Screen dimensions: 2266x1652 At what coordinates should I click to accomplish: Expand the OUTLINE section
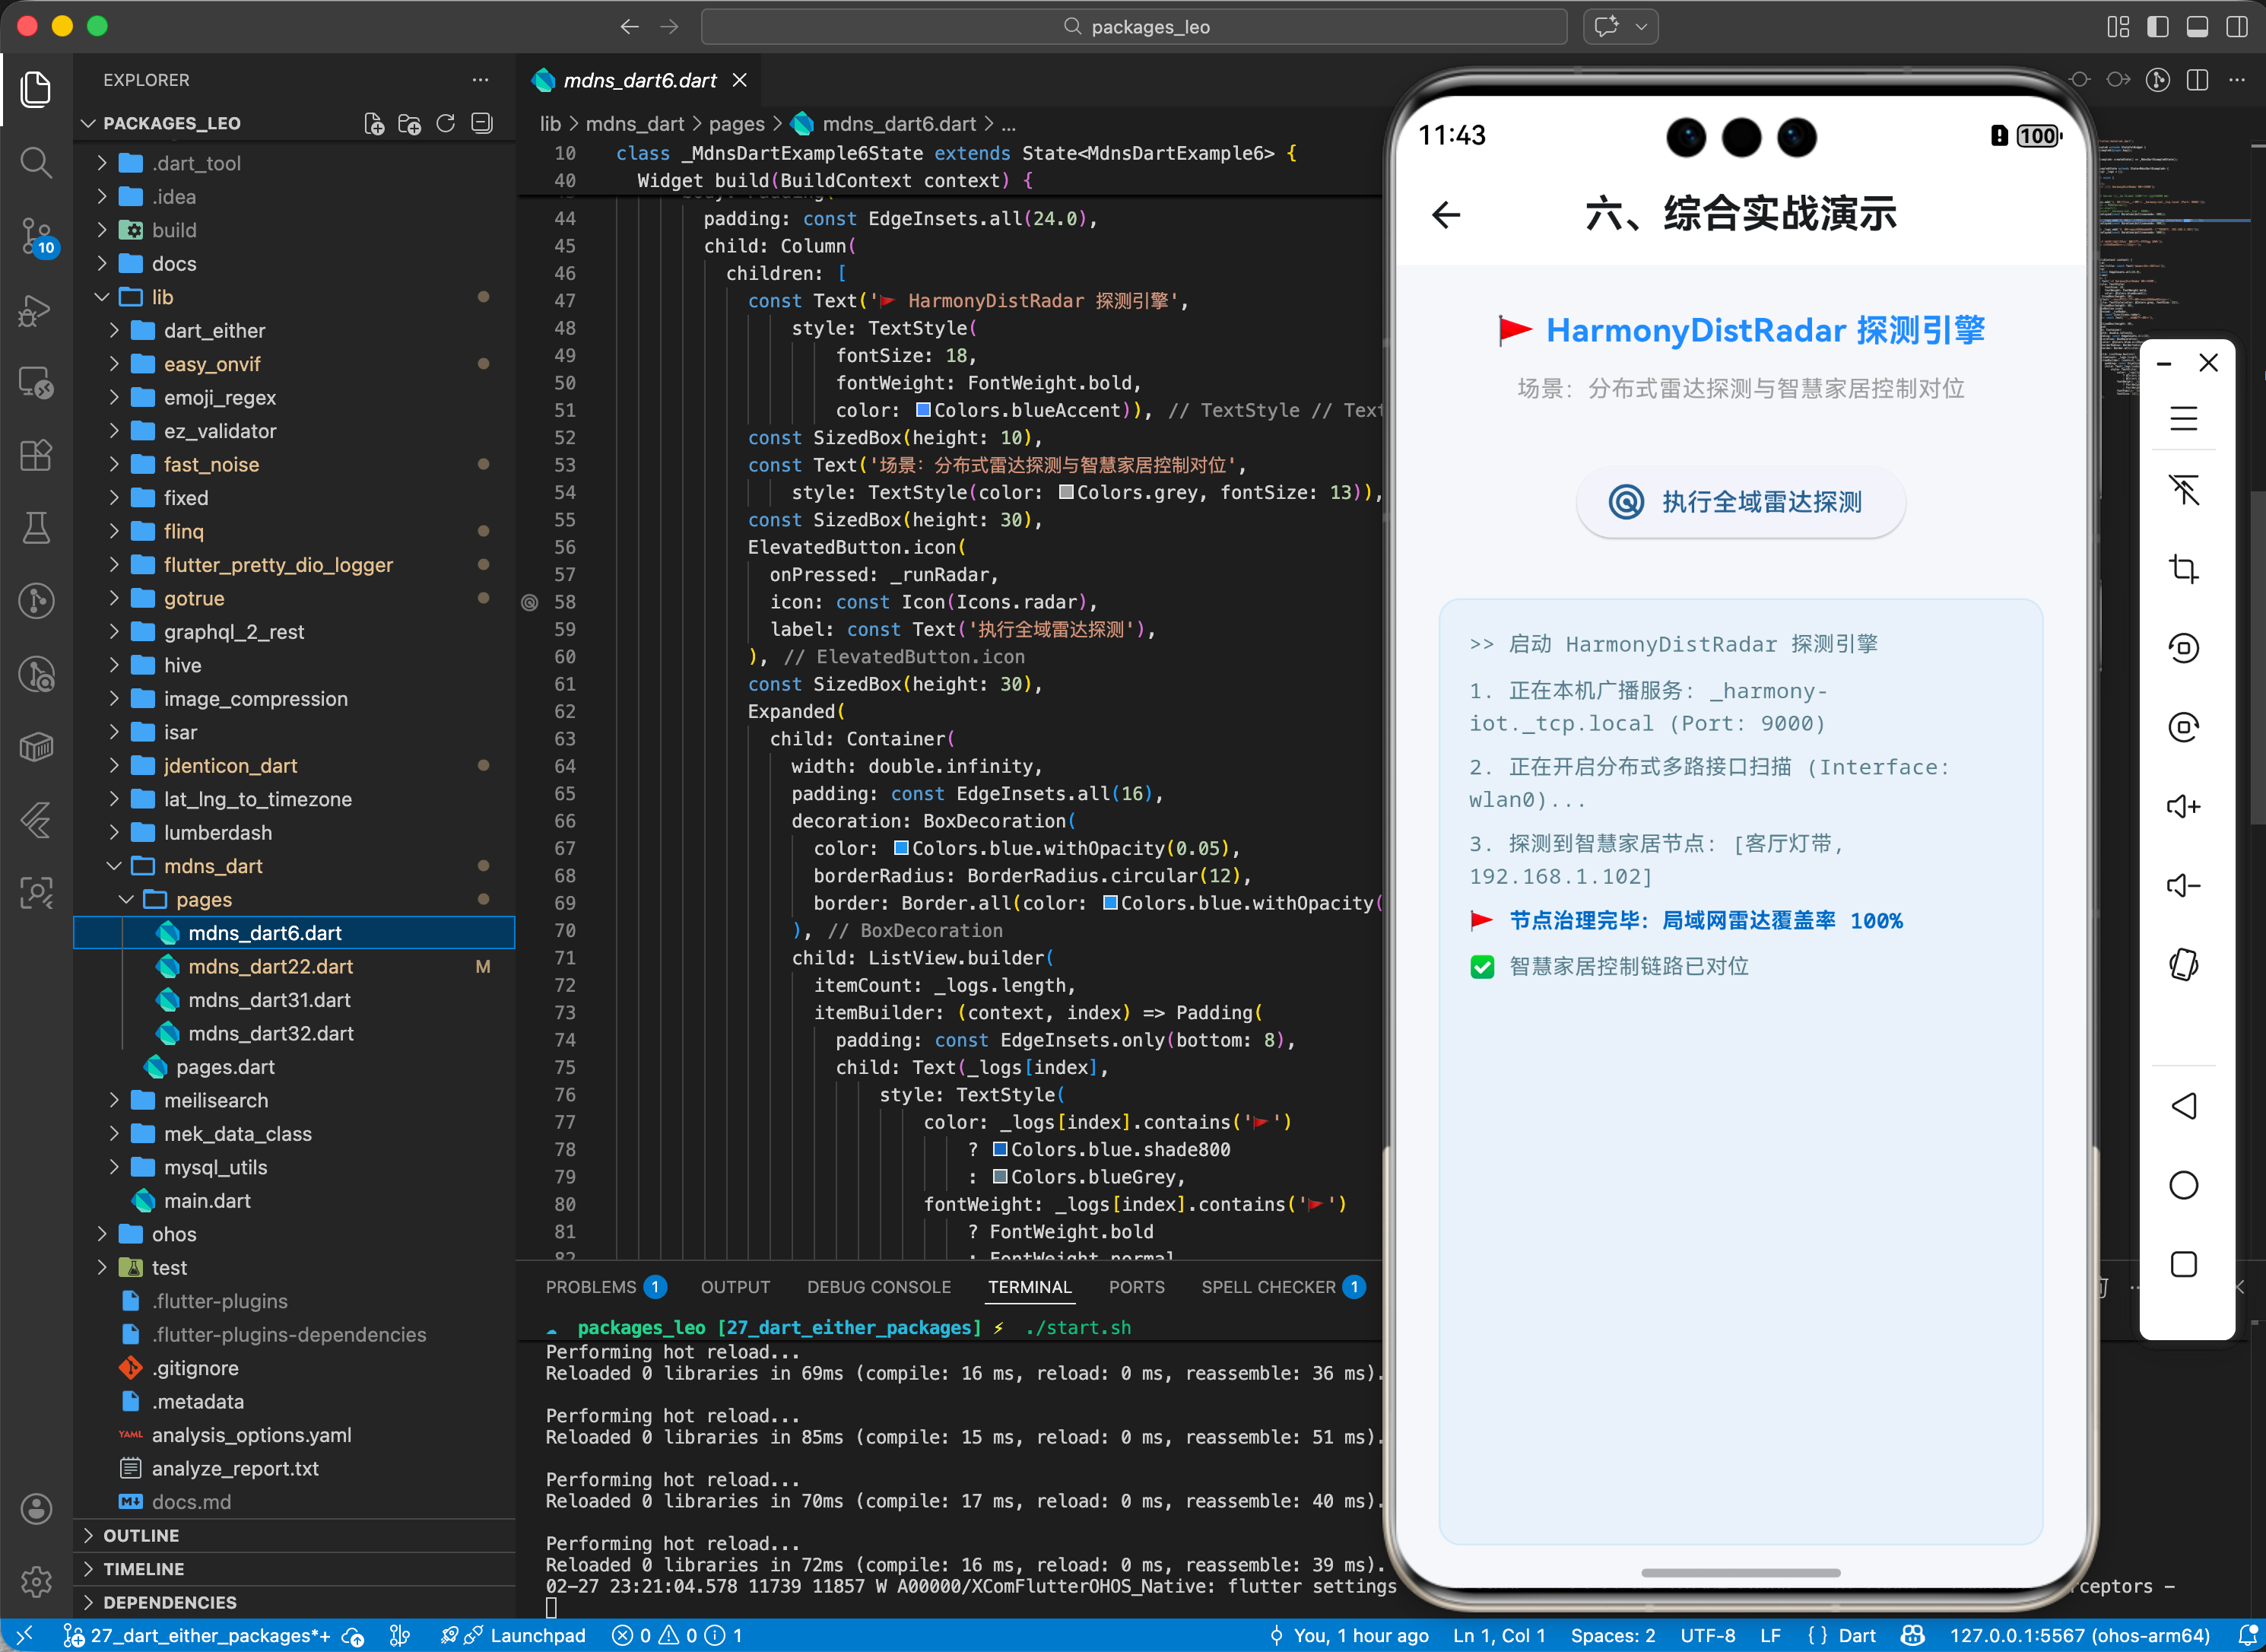pos(141,1535)
